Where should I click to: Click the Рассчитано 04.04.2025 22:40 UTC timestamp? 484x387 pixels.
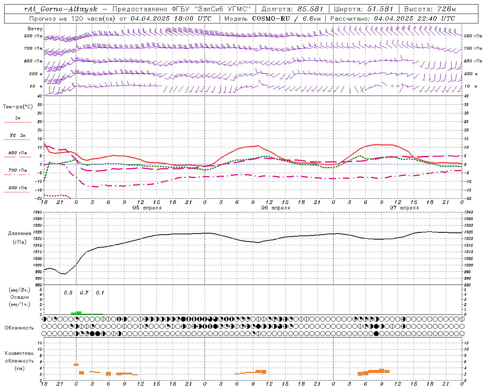coord(392,19)
